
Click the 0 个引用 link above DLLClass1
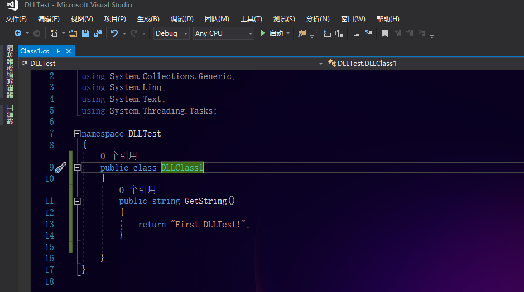[x=119, y=156]
